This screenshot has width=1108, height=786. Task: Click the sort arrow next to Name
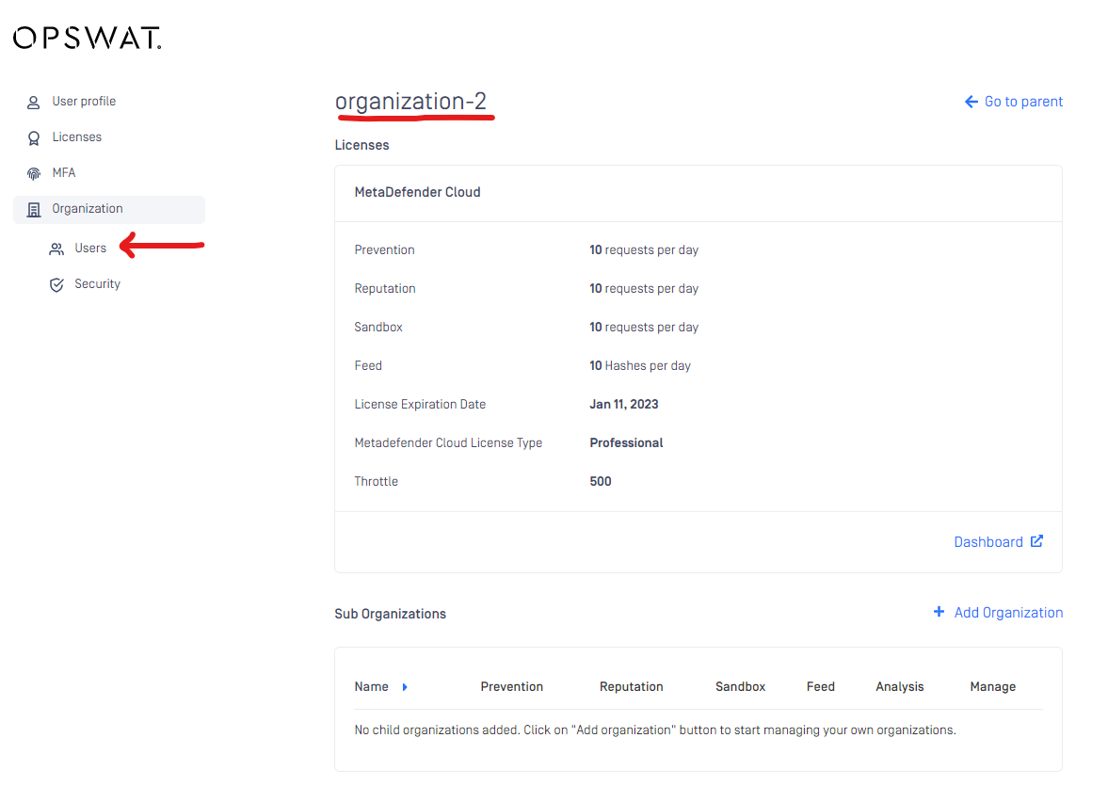(x=405, y=687)
